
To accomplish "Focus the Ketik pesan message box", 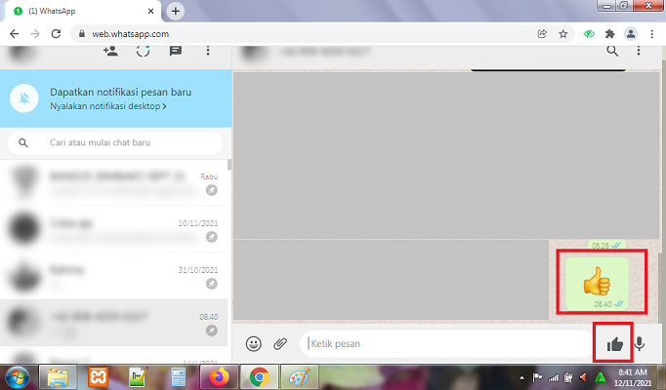I will (446, 343).
